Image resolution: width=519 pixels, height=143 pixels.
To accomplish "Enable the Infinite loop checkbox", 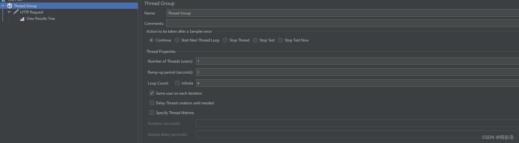I will tap(177, 83).
